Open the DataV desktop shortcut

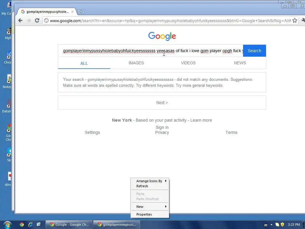(x=7, y=106)
